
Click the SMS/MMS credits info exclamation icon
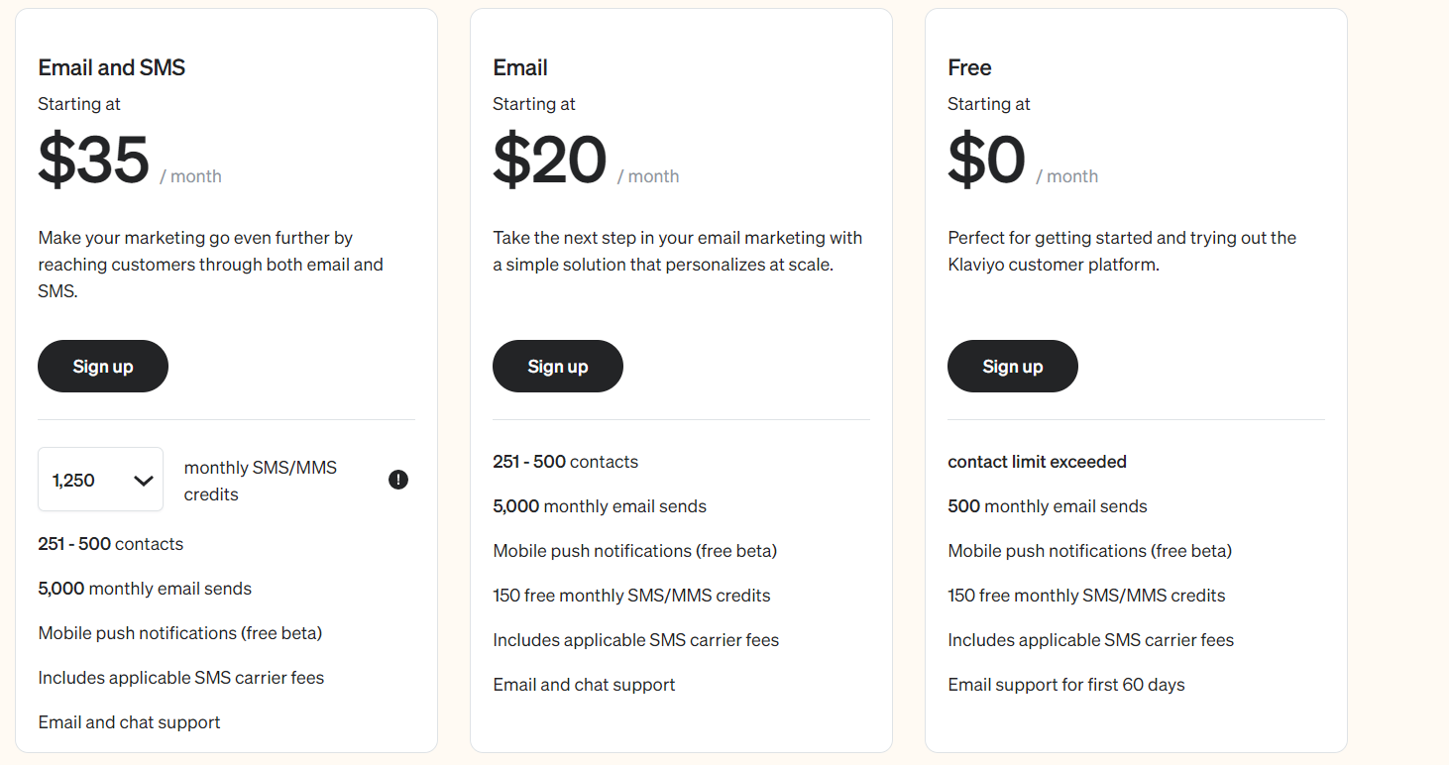point(398,480)
